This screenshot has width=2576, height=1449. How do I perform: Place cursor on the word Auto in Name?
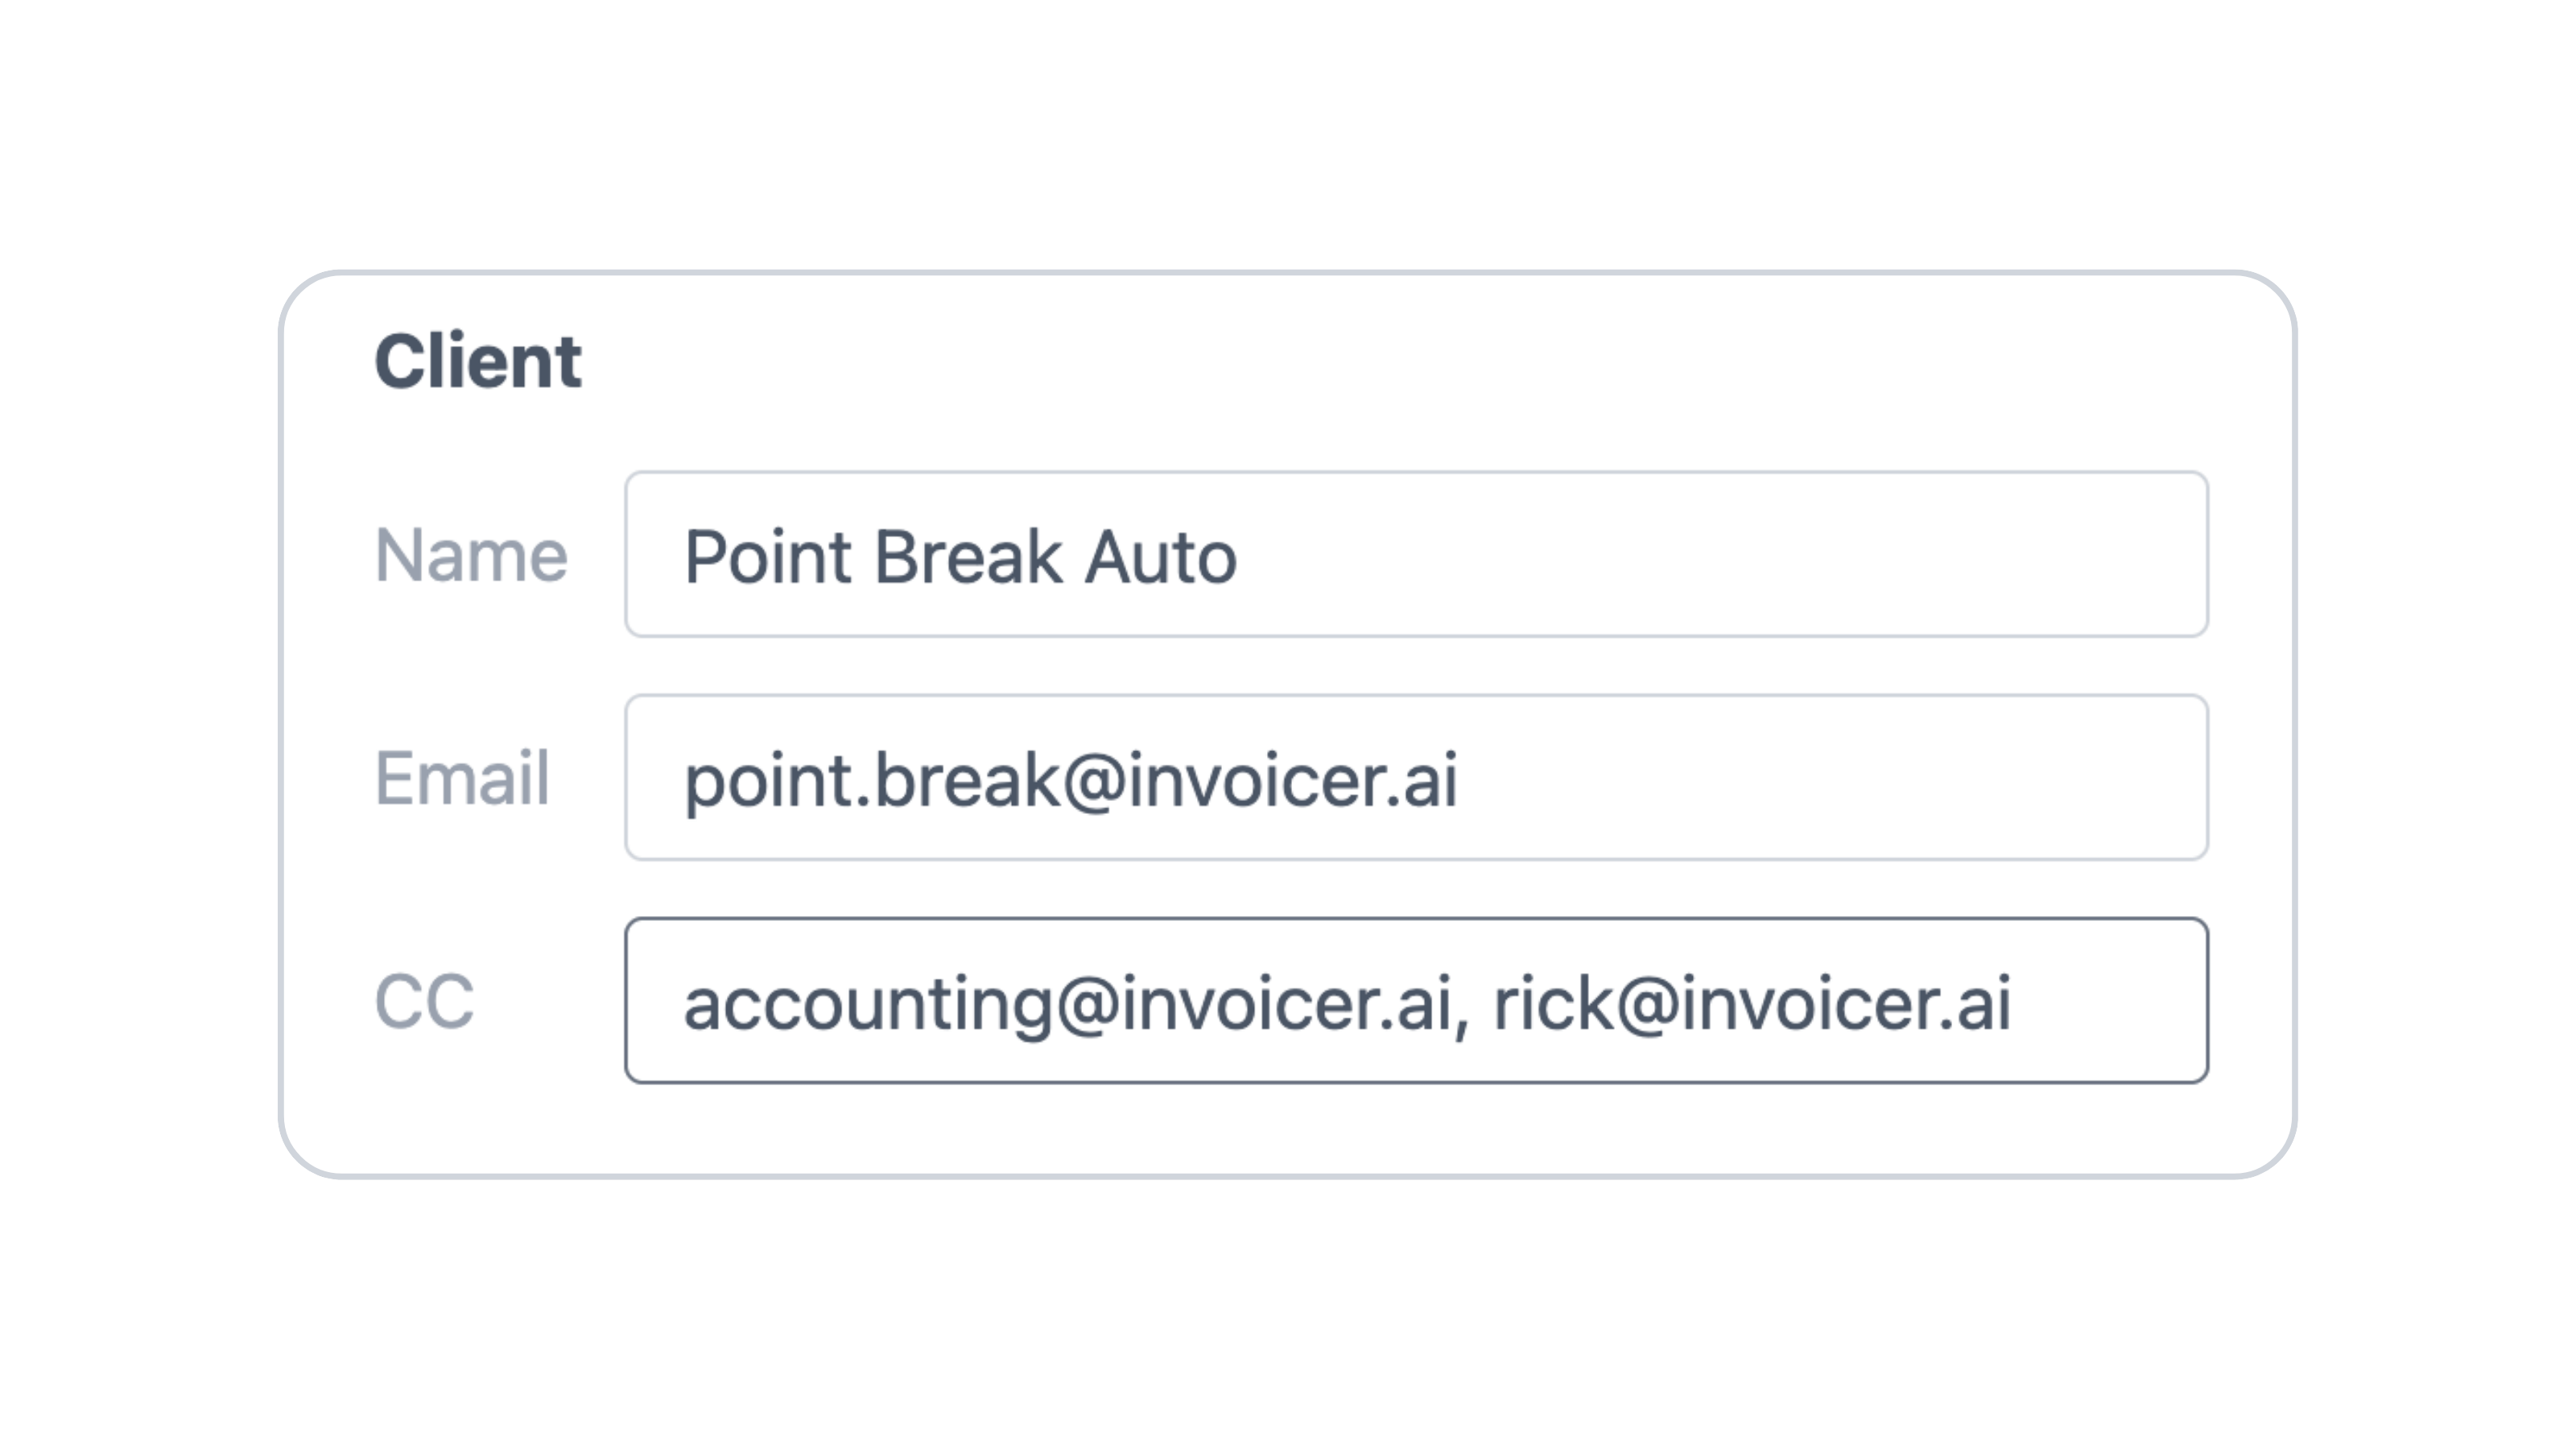pyautogui.click(x=1161, y=557)
